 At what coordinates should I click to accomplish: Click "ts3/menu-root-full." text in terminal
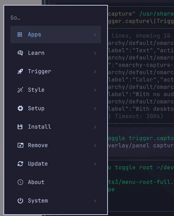(x=141, y=182)
